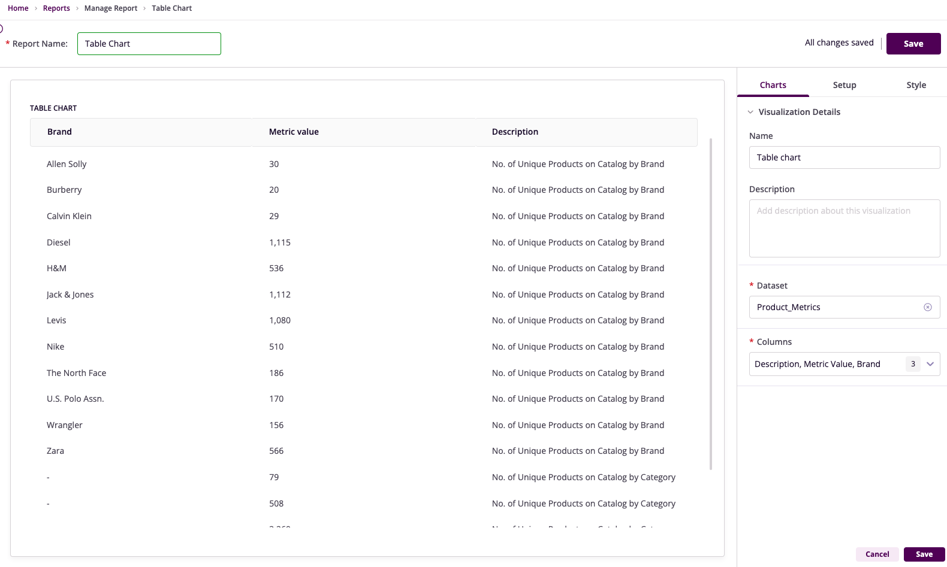The width and height of the screenshot is (947, 567).
Task: Click the Report Name input field
Action: pos(149,44)
